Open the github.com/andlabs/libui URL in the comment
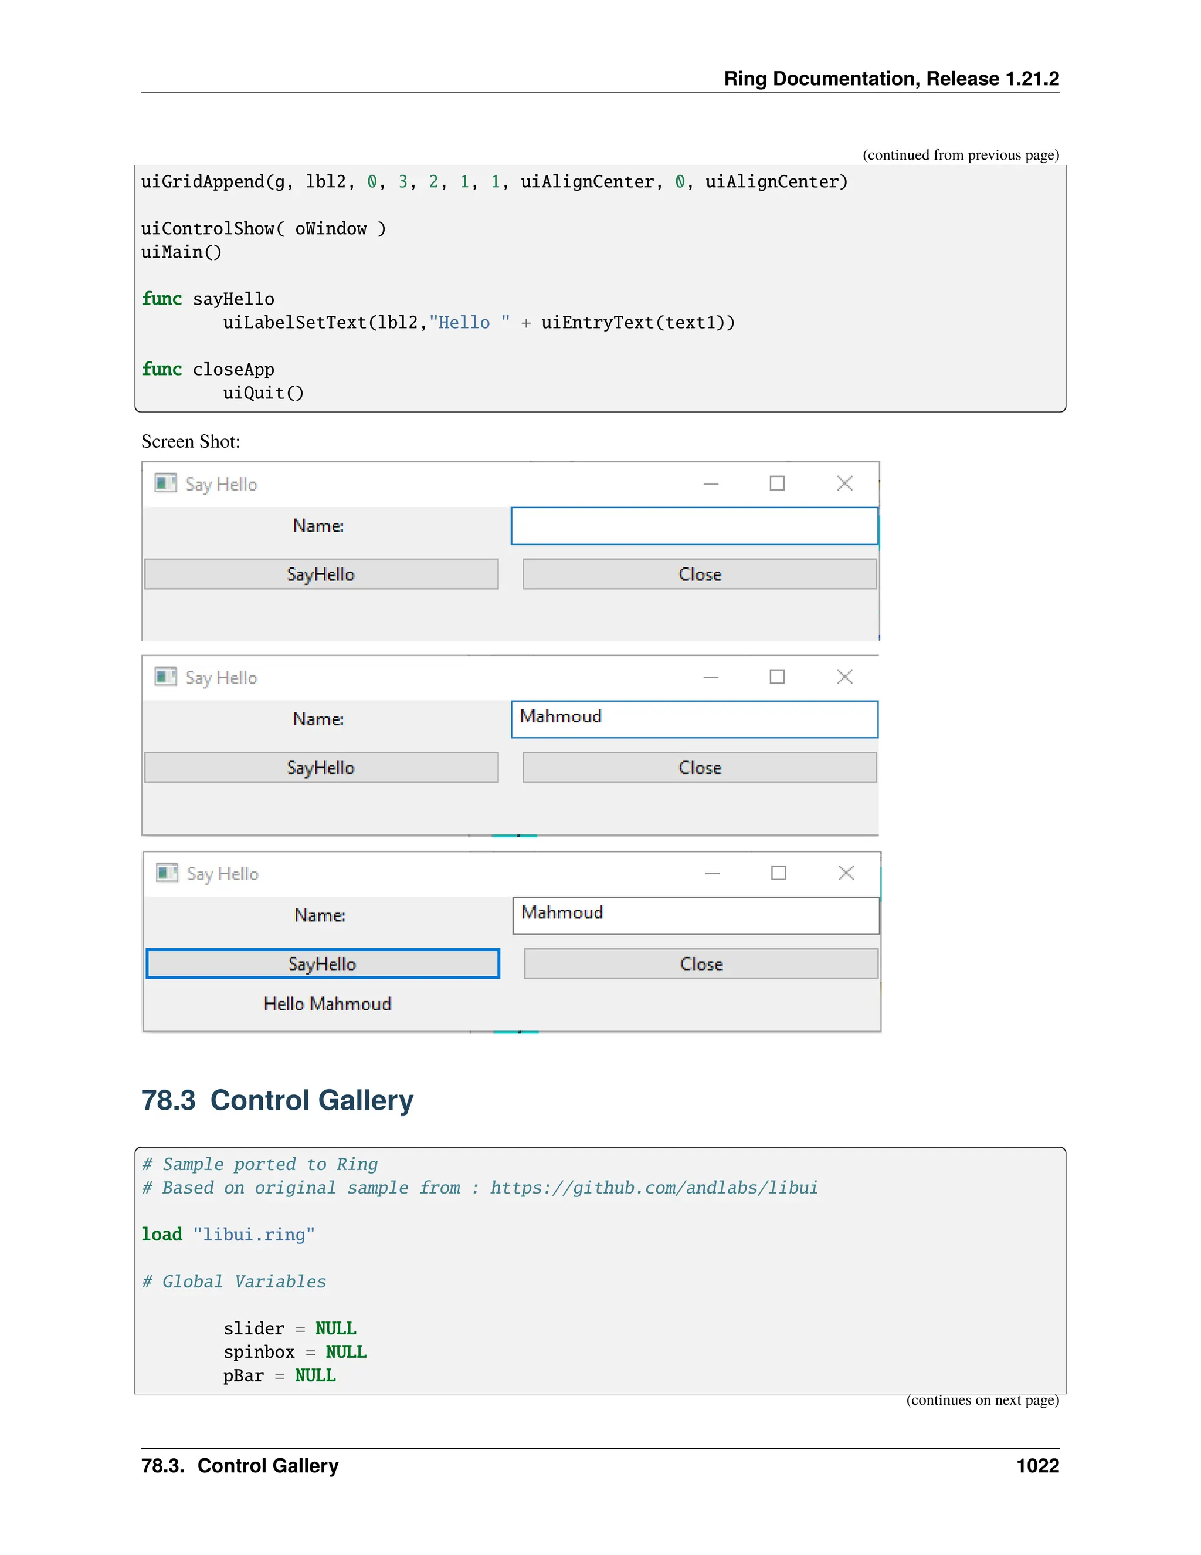The width and height of the screenshot is (1201, 1555). coord(653,1188)
